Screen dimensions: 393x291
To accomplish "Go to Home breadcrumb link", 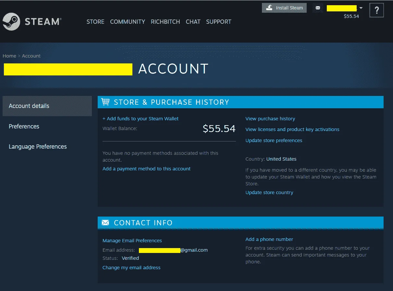I will pyautogui.click(x=9, y=56).
